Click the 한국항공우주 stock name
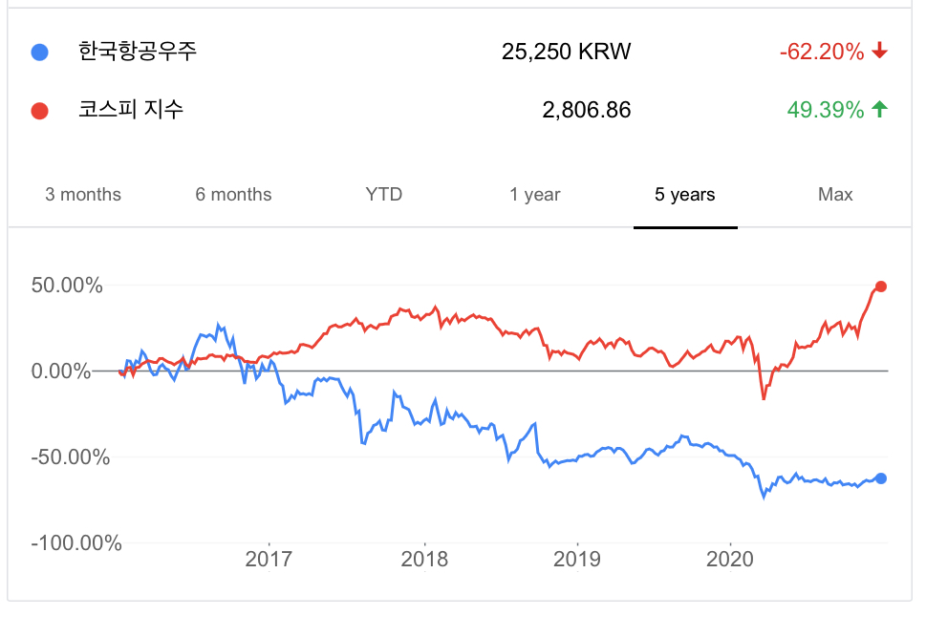926x637 pixels. tap(138, 52)
